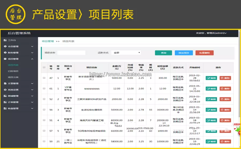Click the 系统设置 gear icon
The height and width of the screenshot is (149, 241).
pos(5,90)
